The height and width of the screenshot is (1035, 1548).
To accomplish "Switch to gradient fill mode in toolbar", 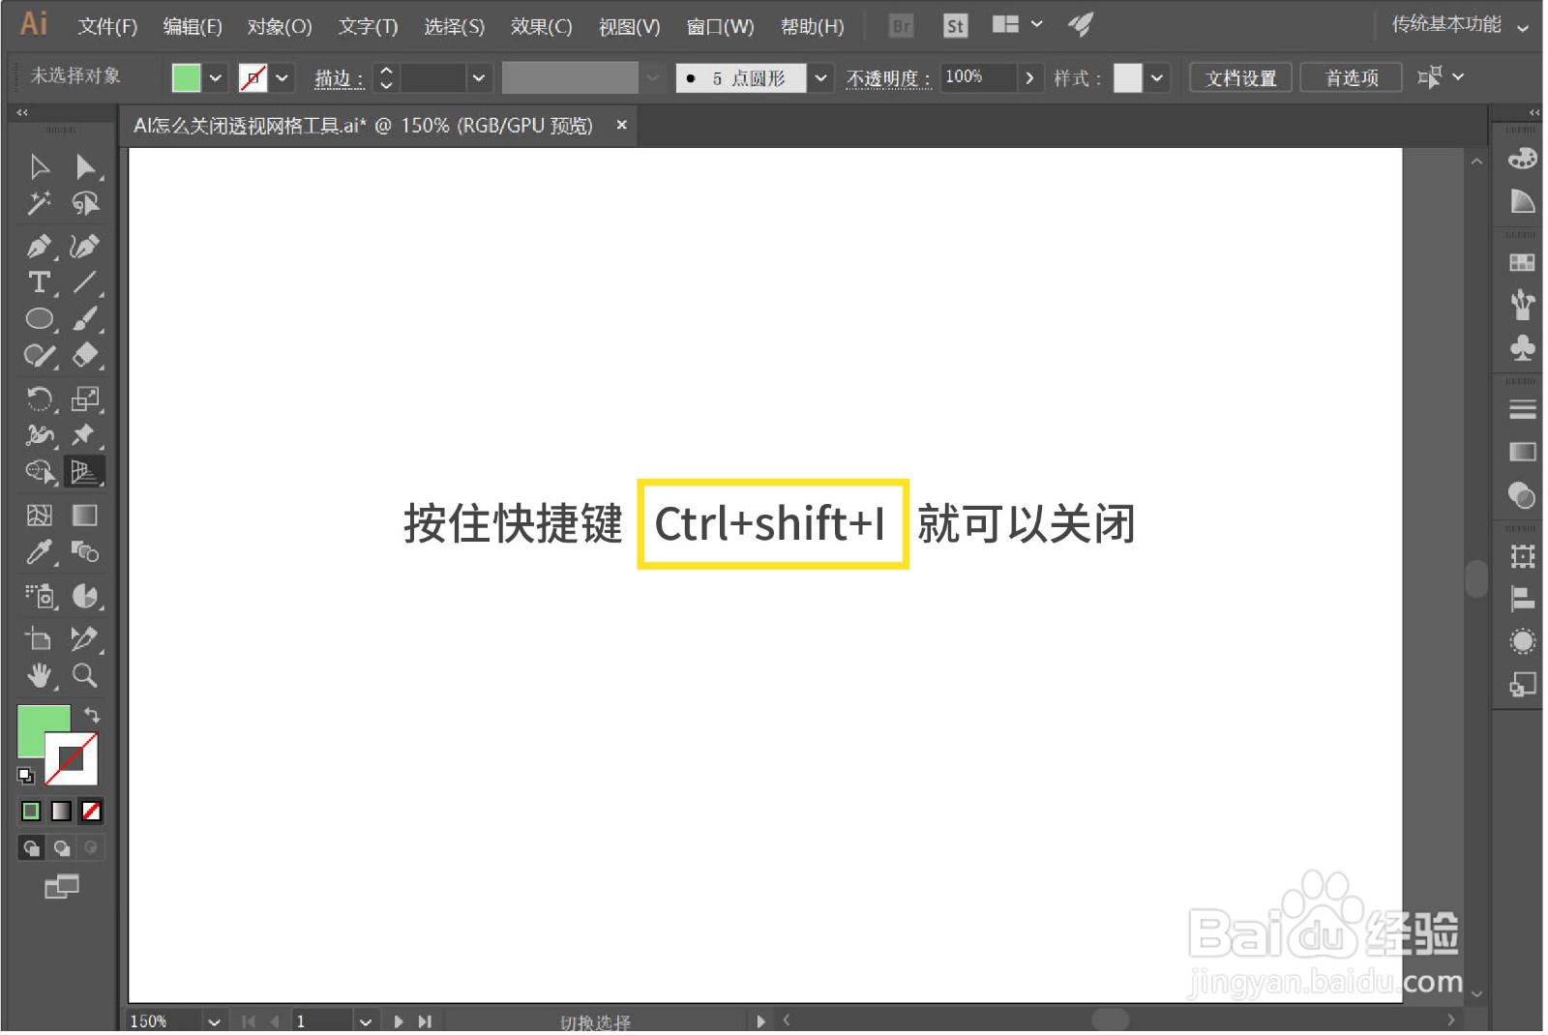I will [60, 811].
